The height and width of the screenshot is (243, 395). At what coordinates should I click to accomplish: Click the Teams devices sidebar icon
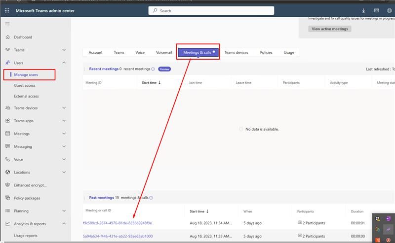tap(7, 107)
